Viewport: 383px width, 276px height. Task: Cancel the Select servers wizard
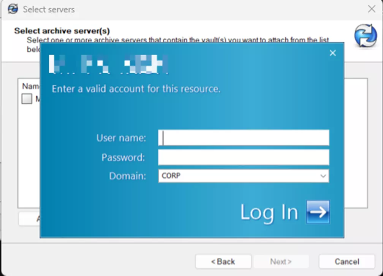(347, 262)
